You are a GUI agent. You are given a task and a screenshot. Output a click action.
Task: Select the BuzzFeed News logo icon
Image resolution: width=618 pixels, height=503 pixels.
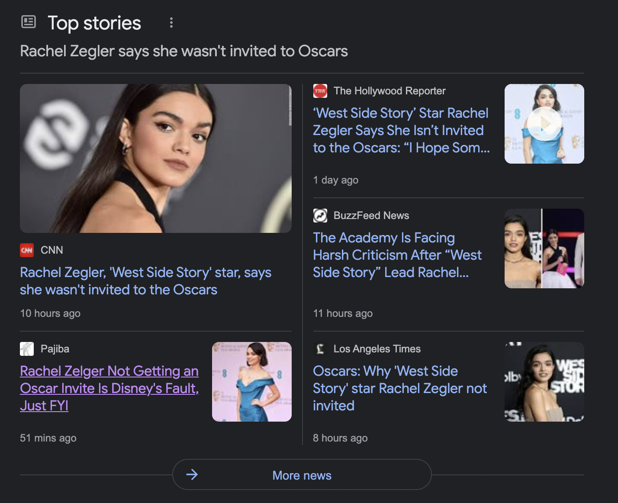(320, 216)
